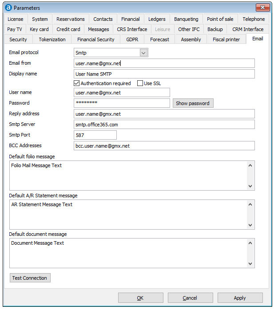Click the Test Connection button
Screen dimensions: 274x309
click(x=30, y=278)
